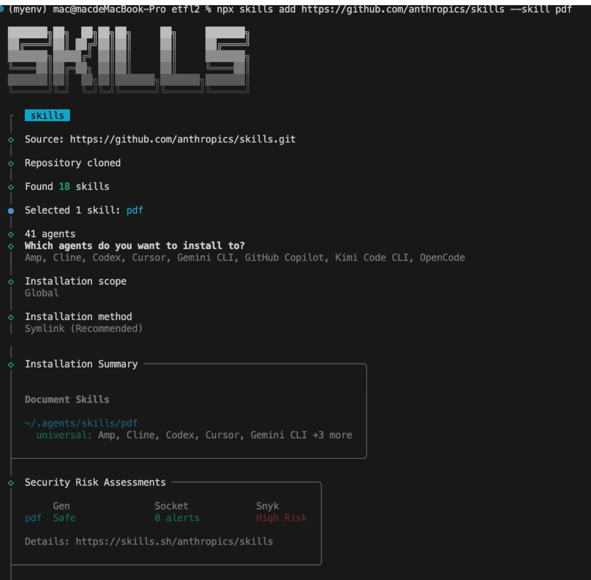This screenshot has height=580, width=591.
Task: Click "Which agents do you want to install to?"
Action: tap(135, 246)
